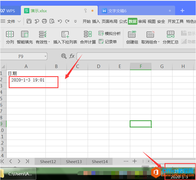Open the 开发工具 ribbon tab
This screenshot has width=196, height=180.
click(176, 22)
